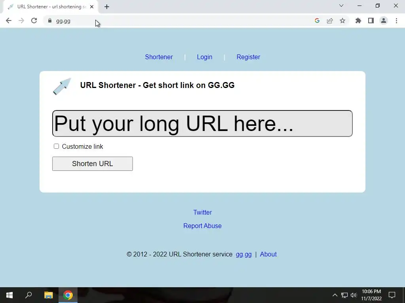
Task: Click the browser forward arrow
Action: pyautogui.click(x=21, y=21)
